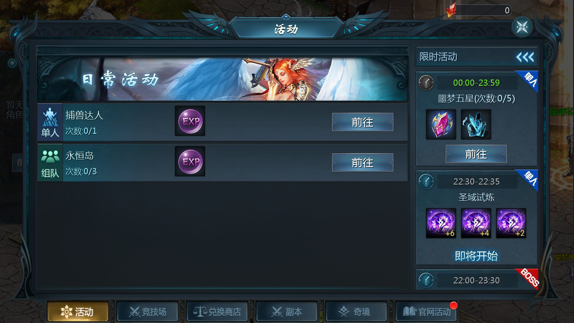Click the purple rune +6 reward icon
574x323 pixels.
click(x=441, y=223)
